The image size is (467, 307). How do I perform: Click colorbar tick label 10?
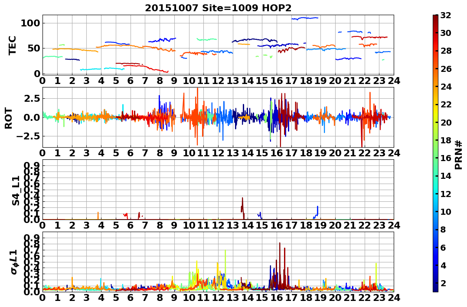tap(446, 211)
